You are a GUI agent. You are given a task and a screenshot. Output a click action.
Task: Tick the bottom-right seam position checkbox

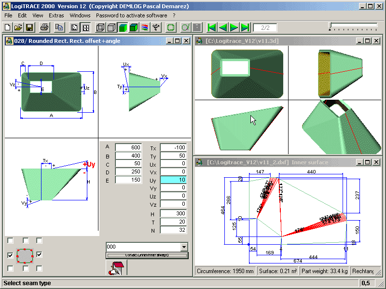pos(39,269)
